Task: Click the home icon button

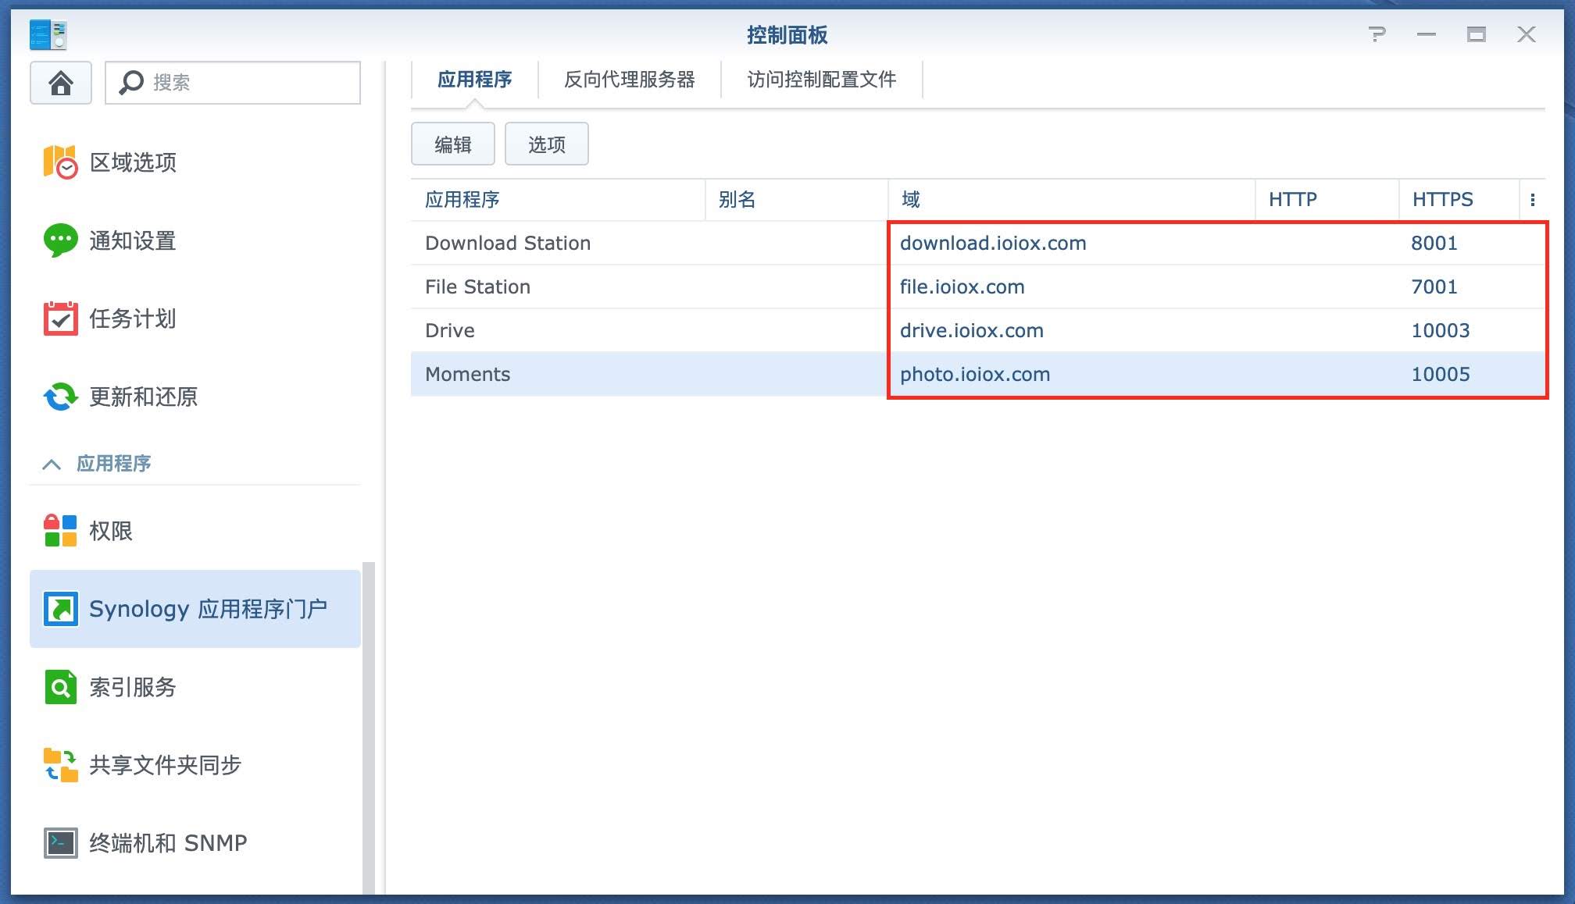Action: 60,83
